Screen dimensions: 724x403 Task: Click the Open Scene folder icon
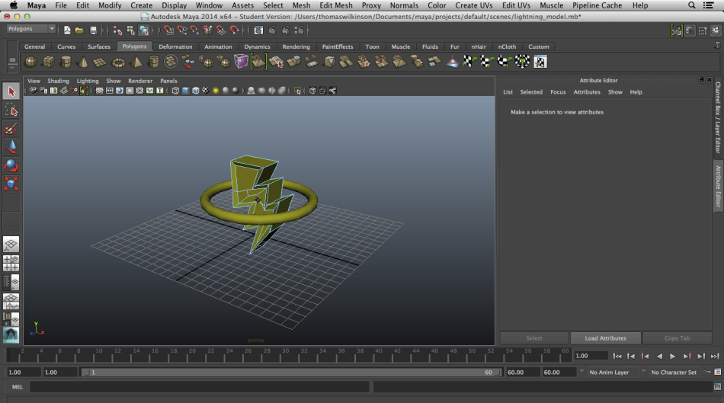tap(79, 30)
